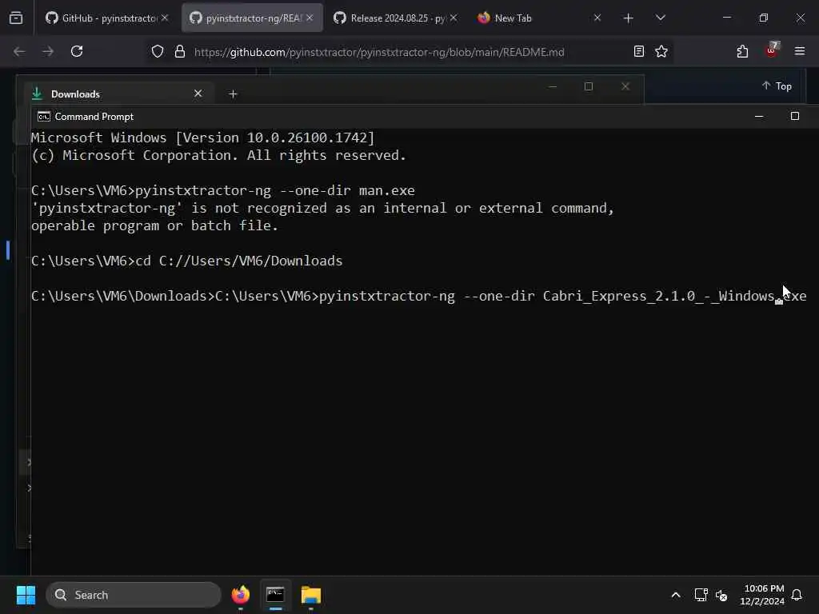Viewport: 819px width, 614px height.
Task: View site security padlock information
Action: click(x=180, y=51)
